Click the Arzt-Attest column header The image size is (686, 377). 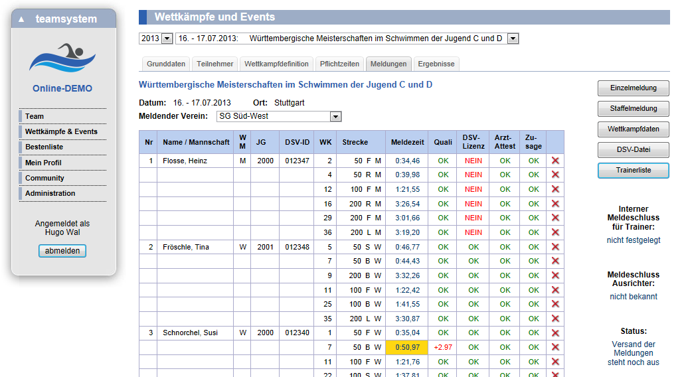505,142
